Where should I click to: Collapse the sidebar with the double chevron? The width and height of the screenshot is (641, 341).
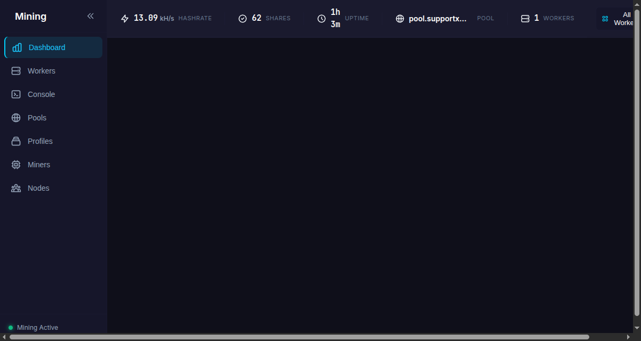click(x=91, y=16)
